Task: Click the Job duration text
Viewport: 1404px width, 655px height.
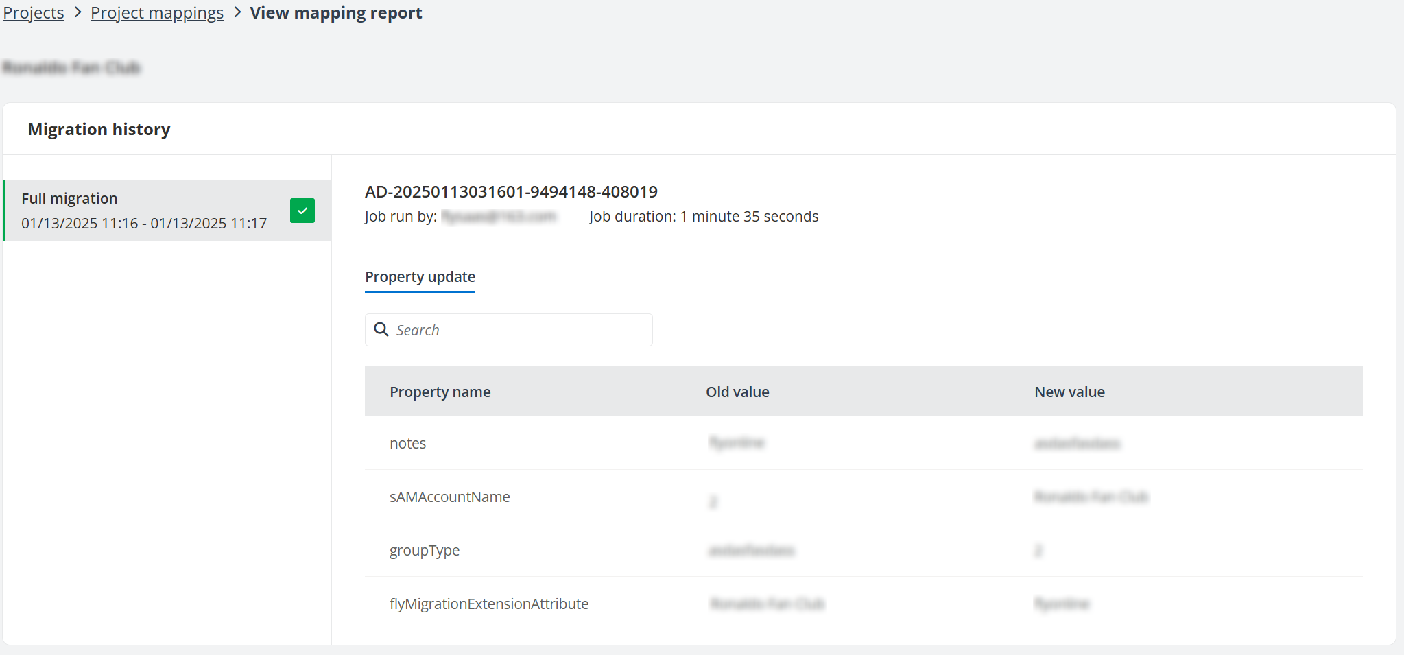Action: [x=704, y=217]
